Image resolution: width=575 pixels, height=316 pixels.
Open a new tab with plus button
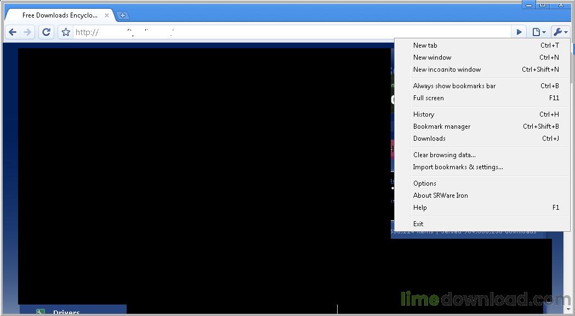123,15
